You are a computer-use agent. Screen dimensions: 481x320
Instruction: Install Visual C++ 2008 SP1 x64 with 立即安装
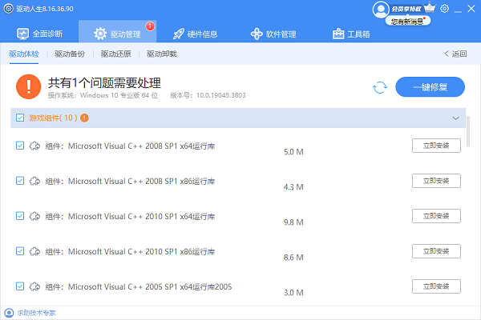click(x=436, y=146)
